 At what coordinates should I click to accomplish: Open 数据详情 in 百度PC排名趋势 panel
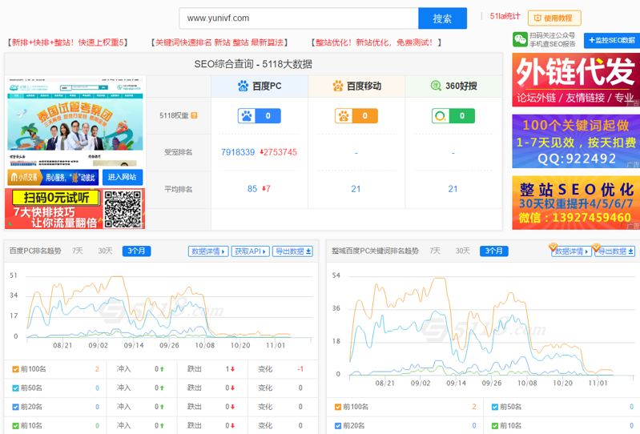[x=208, y=251]
